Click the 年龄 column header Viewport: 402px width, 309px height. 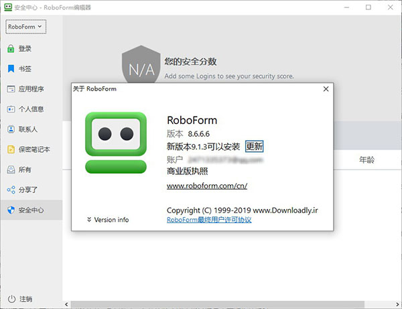[366, 160]
